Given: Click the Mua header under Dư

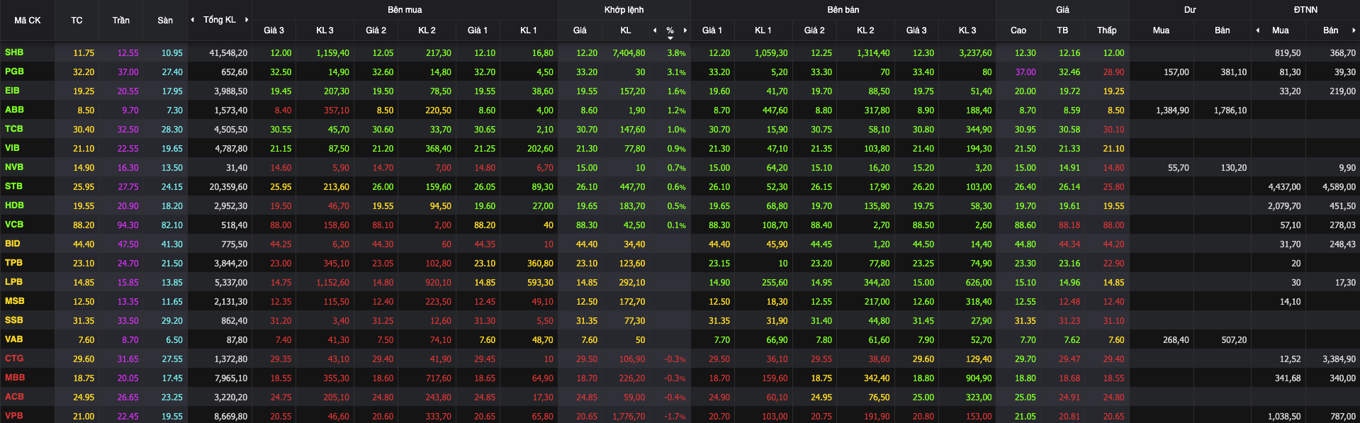Looking at the screenshot, I should (1161, 30).
